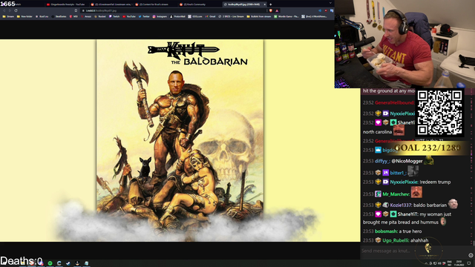The width and height of the screenshot is (475, 267).
Task: Launch Spotify from the taskbar
Action: click(50, 263)
